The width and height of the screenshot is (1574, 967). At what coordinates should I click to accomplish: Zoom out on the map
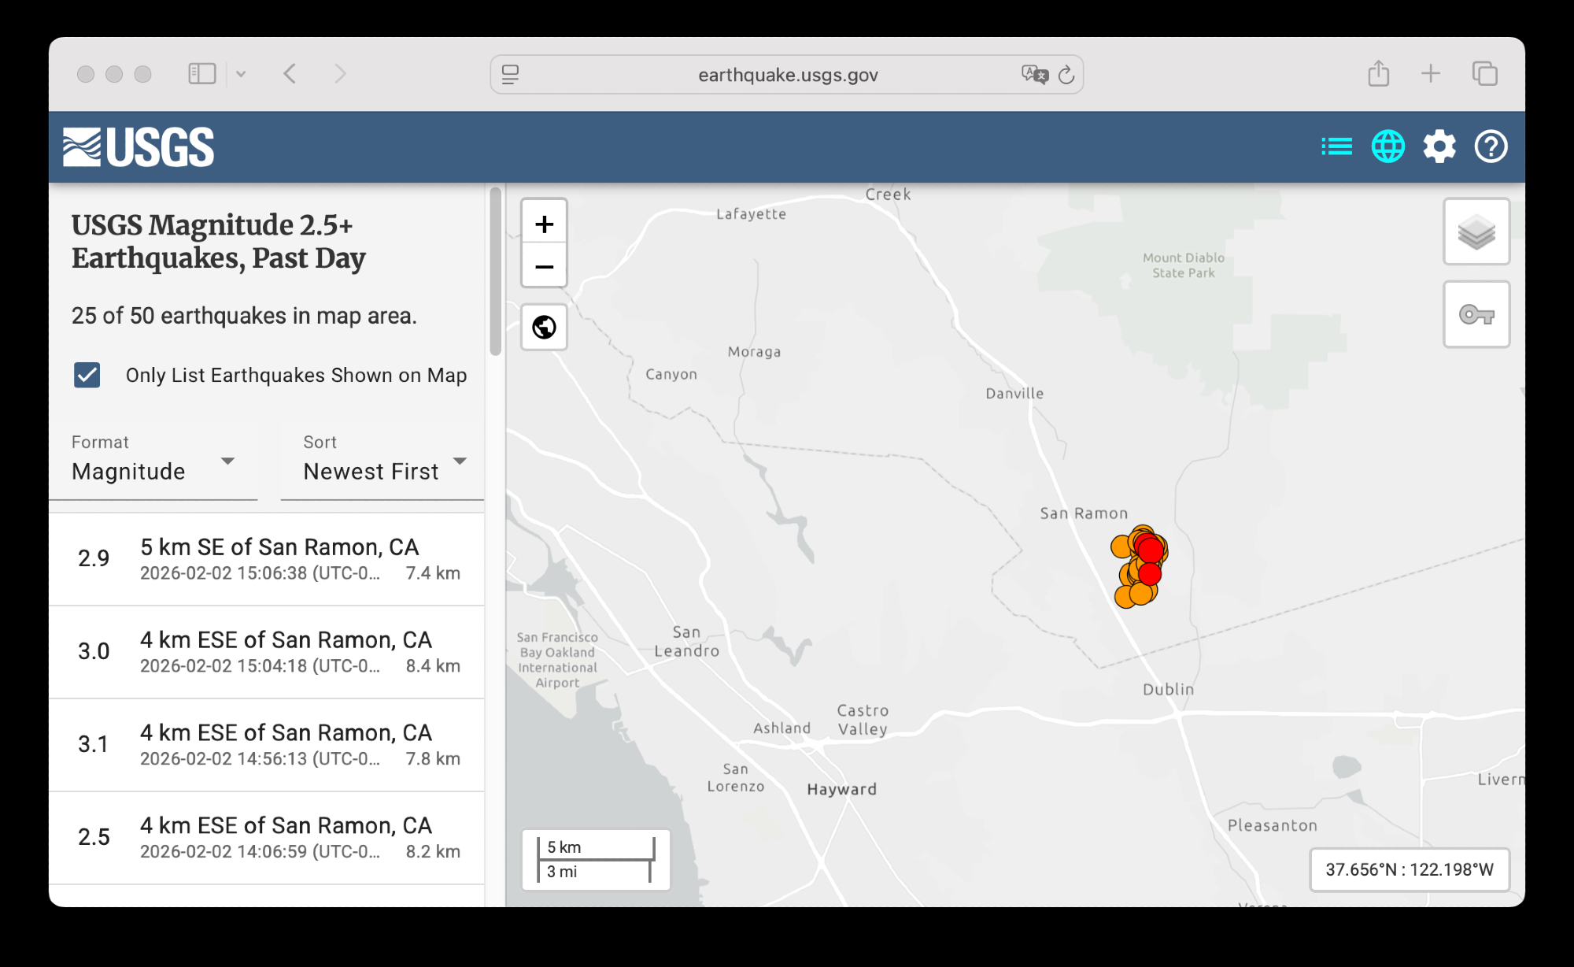[x=544, y=267]
